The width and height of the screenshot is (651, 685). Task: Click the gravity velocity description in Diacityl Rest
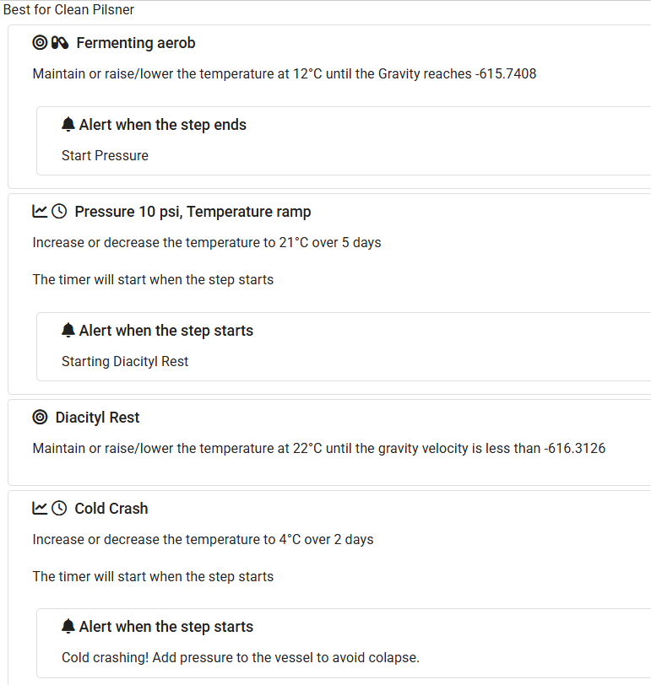pyautogui.click(x=318, y=448)
